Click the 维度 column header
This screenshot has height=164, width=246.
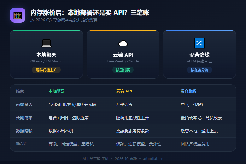pyautogui.click(x=20, y=91)
